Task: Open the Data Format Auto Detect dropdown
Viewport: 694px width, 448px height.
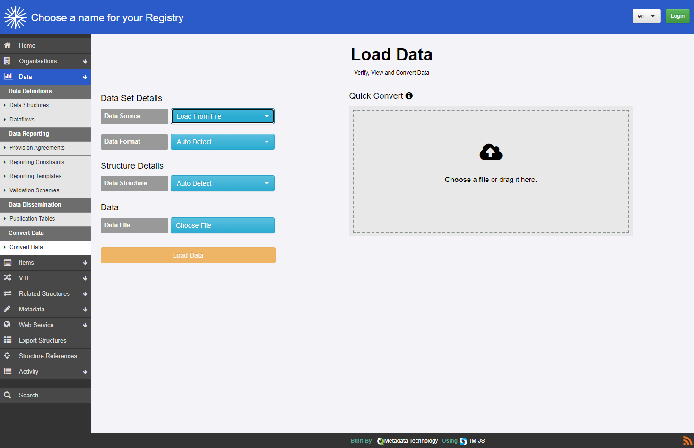Action: pos(222,142)
